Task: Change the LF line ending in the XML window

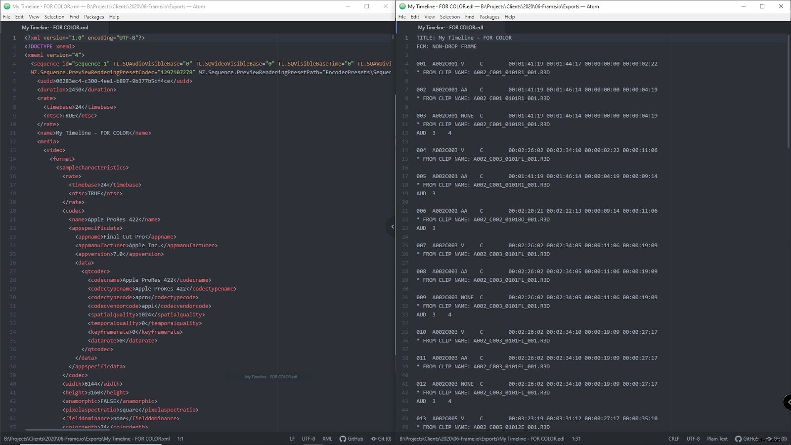Action: 292,439
